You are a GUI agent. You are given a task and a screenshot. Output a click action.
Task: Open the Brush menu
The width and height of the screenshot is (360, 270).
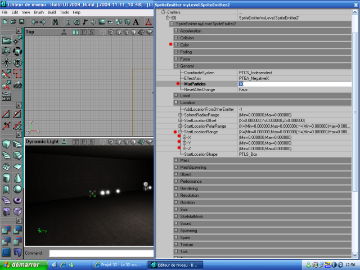coord(39,12)
